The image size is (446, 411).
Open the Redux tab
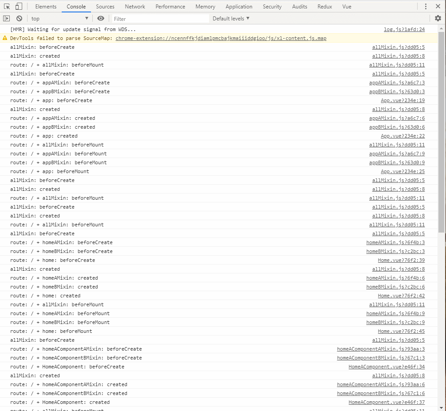(x=324, y=7)
